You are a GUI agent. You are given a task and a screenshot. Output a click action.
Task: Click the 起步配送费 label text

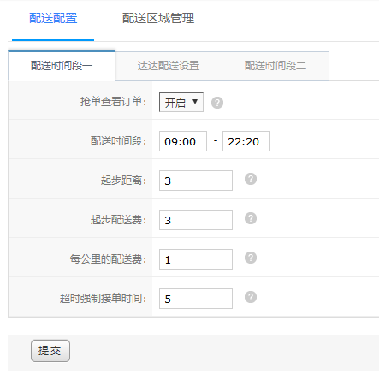pos(118,220)
